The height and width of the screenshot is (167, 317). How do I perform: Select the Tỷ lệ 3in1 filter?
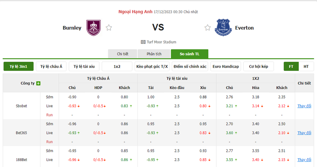tap(18, 66)
